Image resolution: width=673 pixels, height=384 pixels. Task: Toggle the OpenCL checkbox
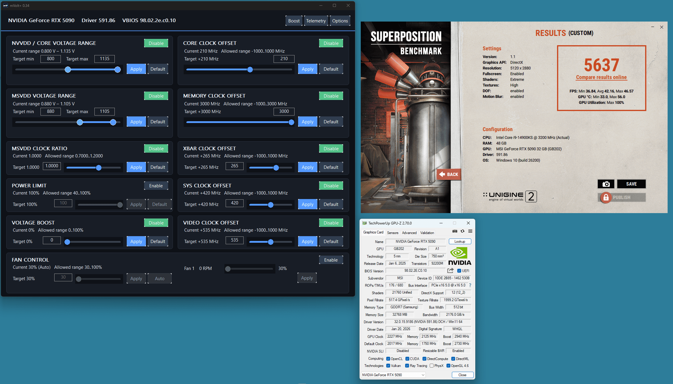click(x=388, y=359)
